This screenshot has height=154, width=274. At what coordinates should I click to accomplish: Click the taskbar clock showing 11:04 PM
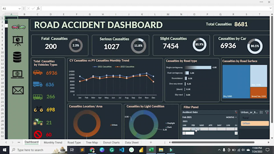(x=257, y=150)
